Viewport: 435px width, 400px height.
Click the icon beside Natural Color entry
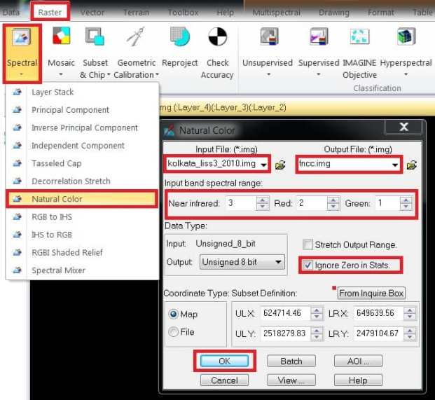pyautogui.click(x=18, y=199)
